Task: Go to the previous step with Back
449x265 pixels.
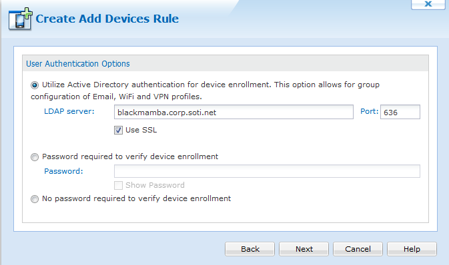Action: [x=250, y=249]
